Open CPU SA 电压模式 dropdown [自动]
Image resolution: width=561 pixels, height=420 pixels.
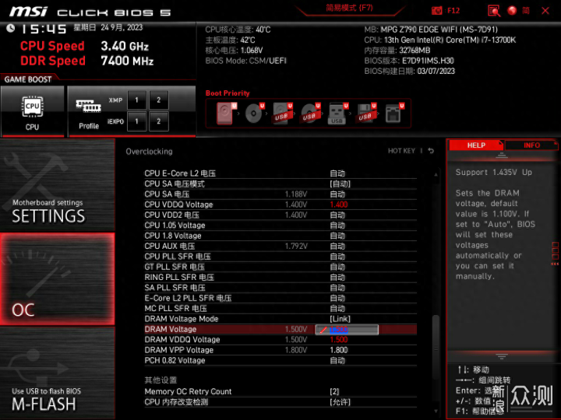pos(340,184)
